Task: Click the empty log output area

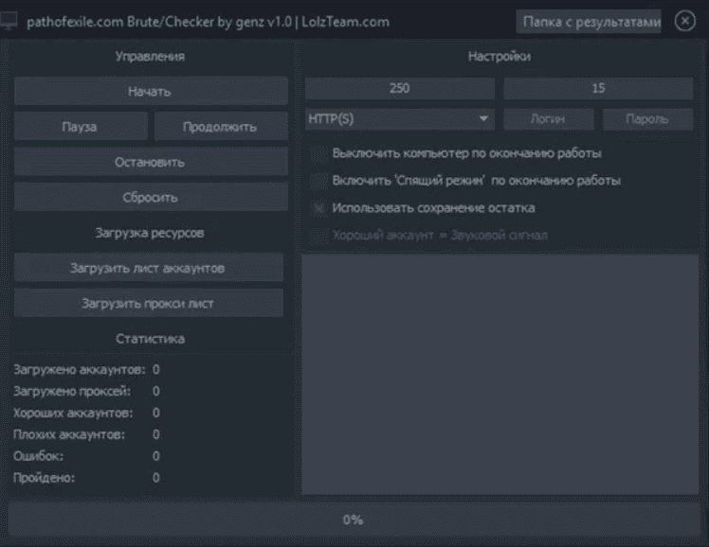Action: 500,374
